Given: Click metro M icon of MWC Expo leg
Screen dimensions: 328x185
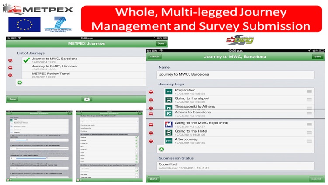Looking at the screenshot, I should [x=169, y=125].
